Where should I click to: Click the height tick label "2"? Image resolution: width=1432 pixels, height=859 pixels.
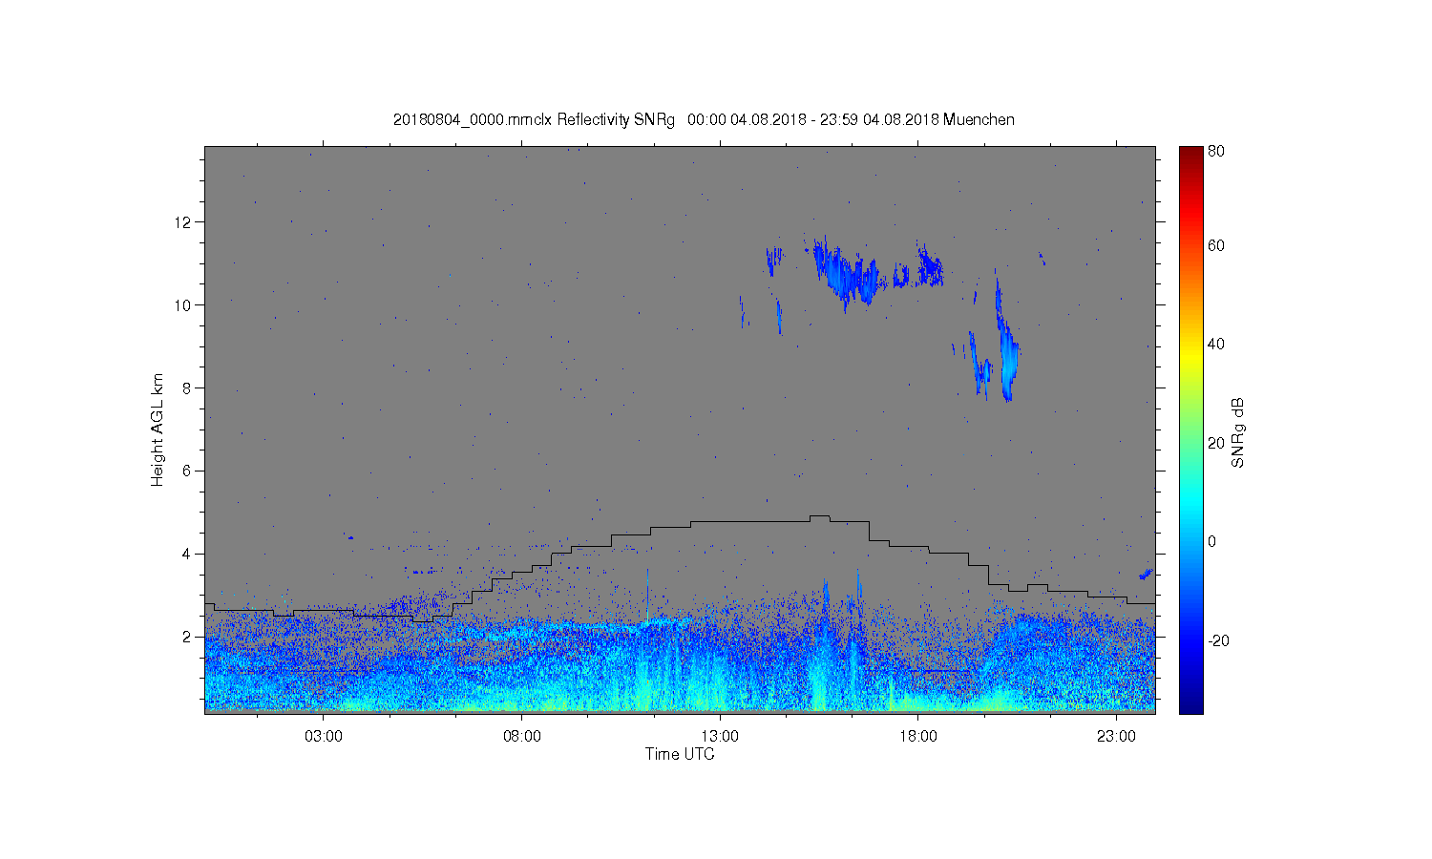(x=188, y=637)
